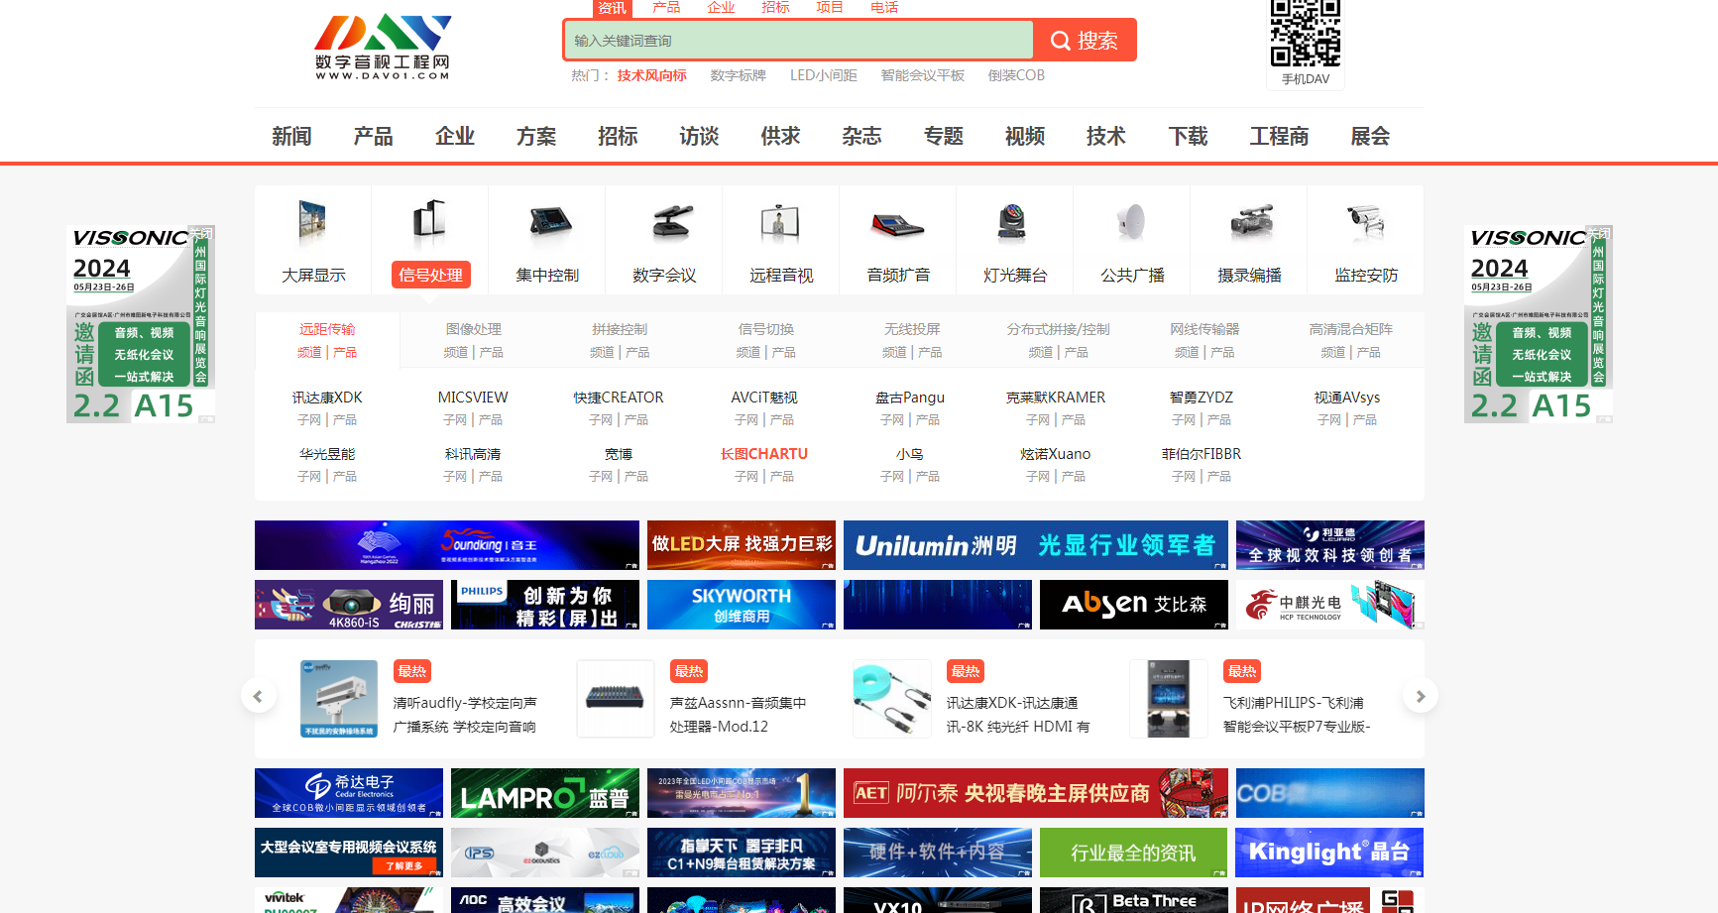Image resolution: width=1718 pixels, height=913 pixels.
Task: Select the 无线投屏 subcategory
Action: coord(912,329)
